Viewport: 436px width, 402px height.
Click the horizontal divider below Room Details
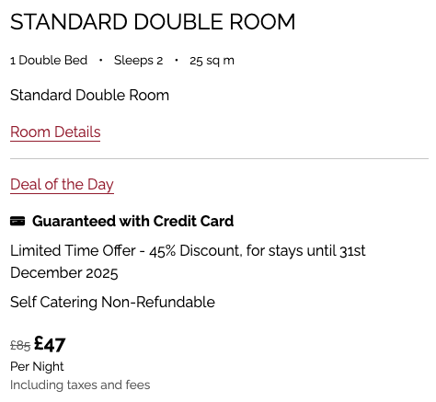(x=219, y=159)
